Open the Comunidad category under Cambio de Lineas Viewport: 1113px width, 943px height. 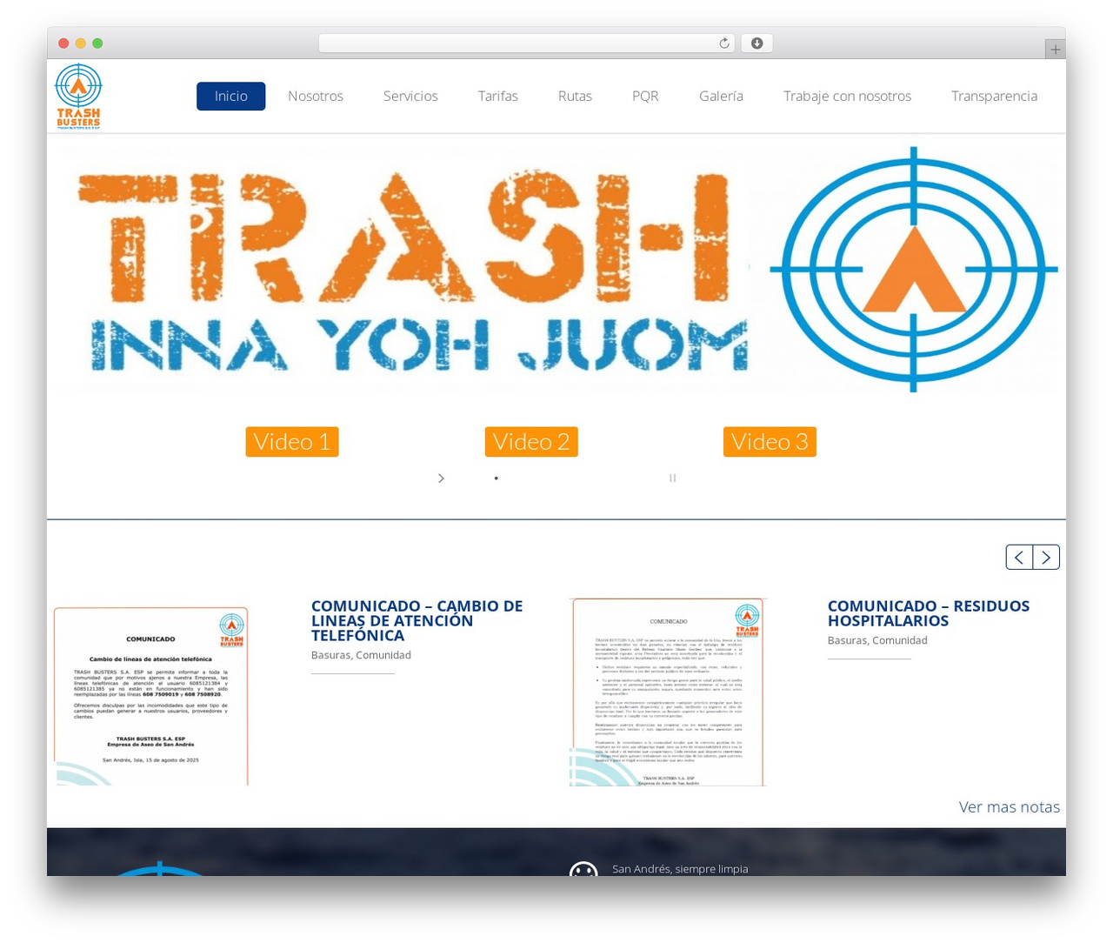tap(383, 655)
